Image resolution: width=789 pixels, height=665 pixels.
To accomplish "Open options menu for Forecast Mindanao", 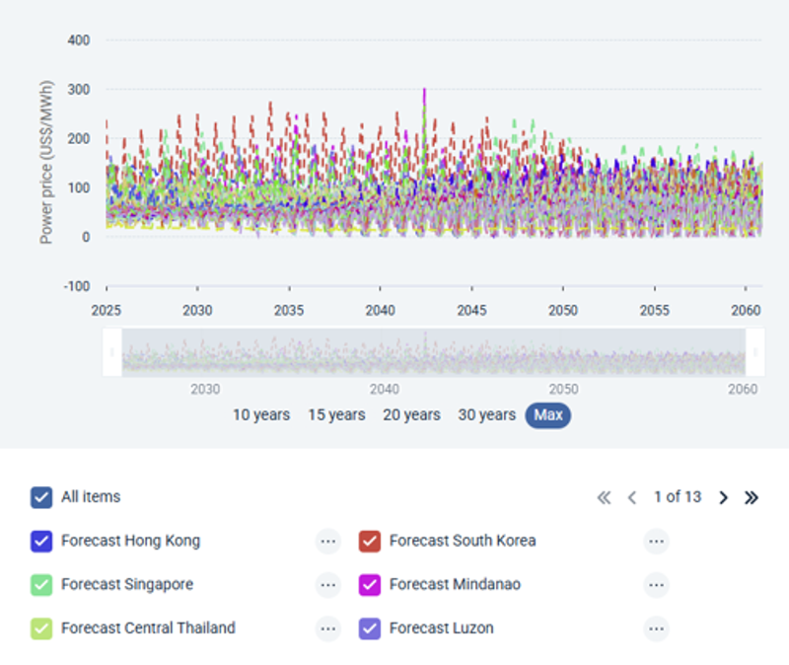I will tap(656, 584).
